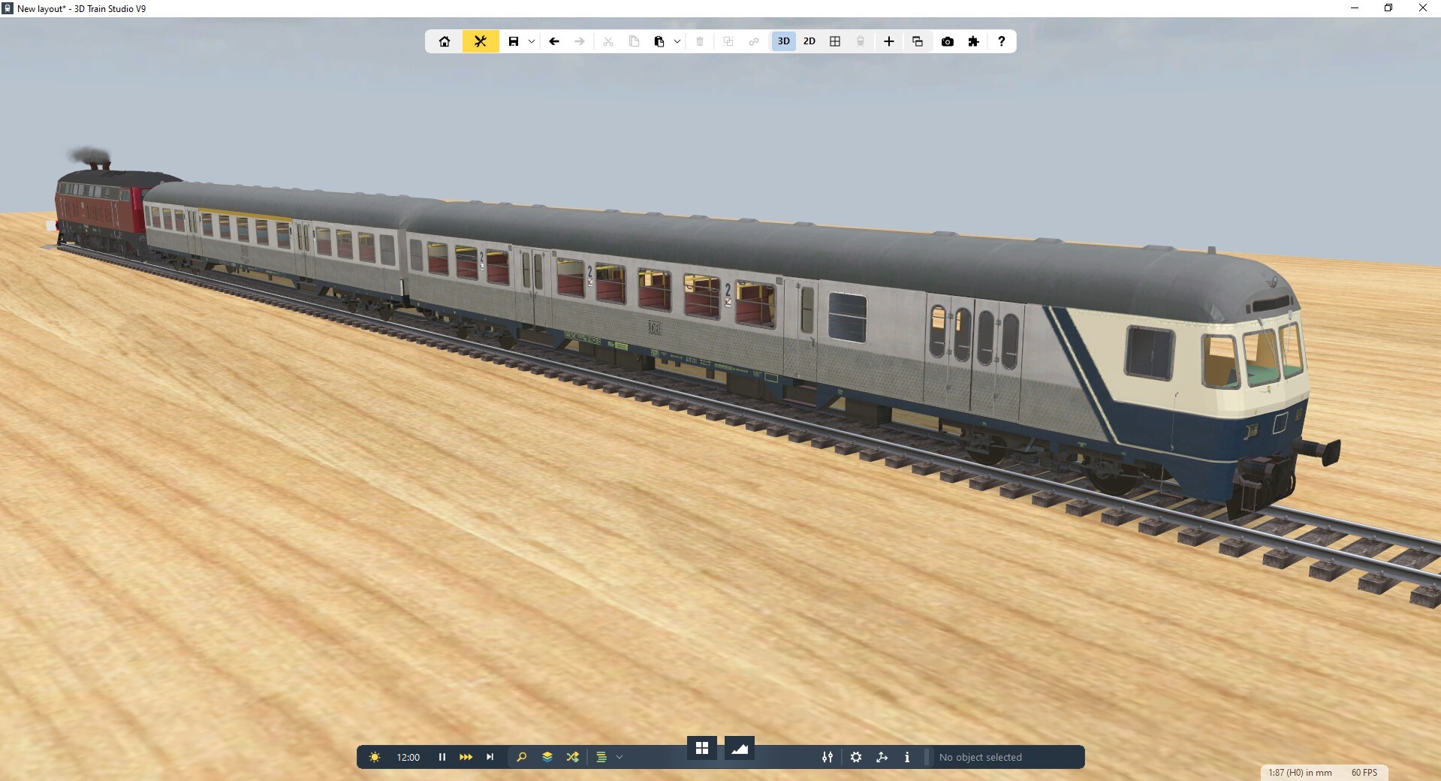This screenshot has height=781, width=1441.
Task: Group objects using the group icon
Action: (728, 41)
